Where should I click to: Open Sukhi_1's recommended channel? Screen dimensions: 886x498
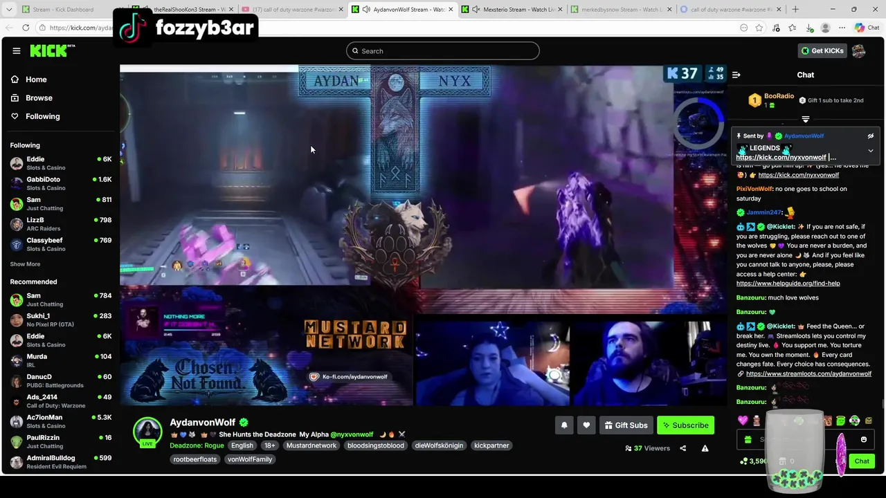61,320
